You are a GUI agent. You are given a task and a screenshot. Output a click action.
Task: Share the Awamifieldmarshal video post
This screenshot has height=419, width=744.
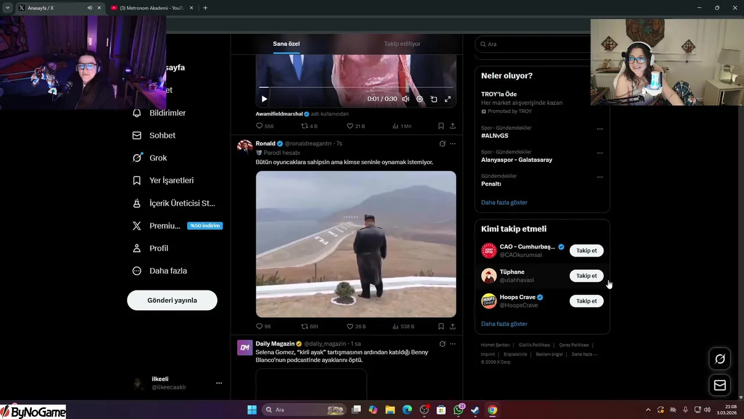453,126
